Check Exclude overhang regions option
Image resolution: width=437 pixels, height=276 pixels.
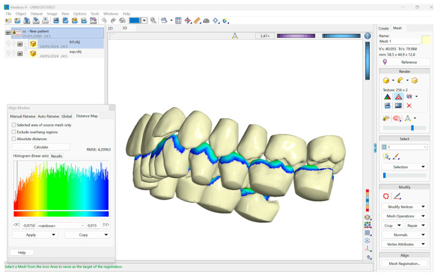[x=13, y=132]
